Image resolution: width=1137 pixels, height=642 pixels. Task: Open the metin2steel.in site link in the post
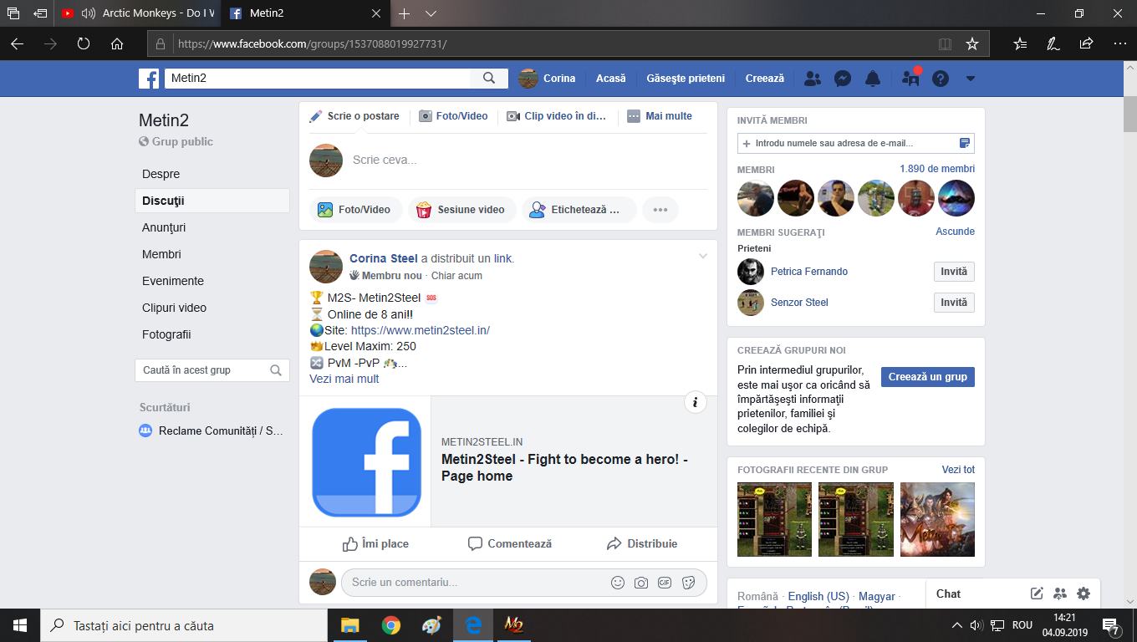pos(421,330)
